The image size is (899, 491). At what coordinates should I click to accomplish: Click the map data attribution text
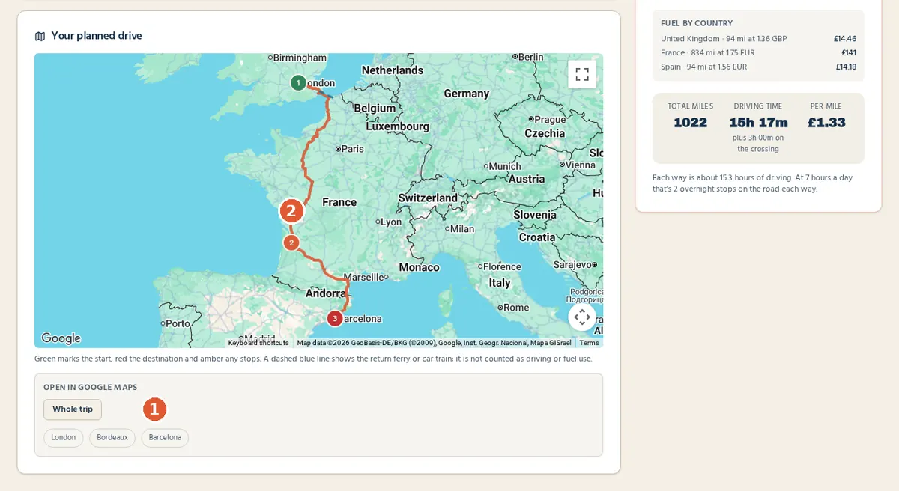[434, 343]
